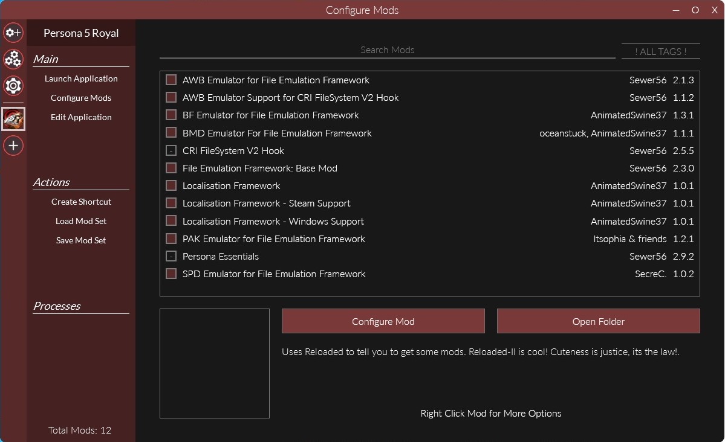Screen dimensions: 725x442
Task: Click the 'Persona 5 Royal' title in the side panel
Action: (81, 33)
